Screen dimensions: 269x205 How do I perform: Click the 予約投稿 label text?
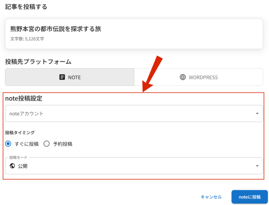click(63, 144)
